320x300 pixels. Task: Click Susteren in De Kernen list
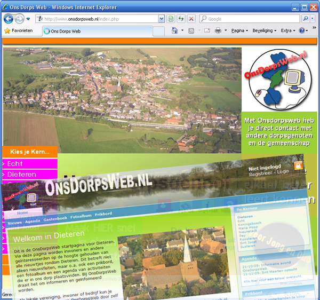click(248, 246)
